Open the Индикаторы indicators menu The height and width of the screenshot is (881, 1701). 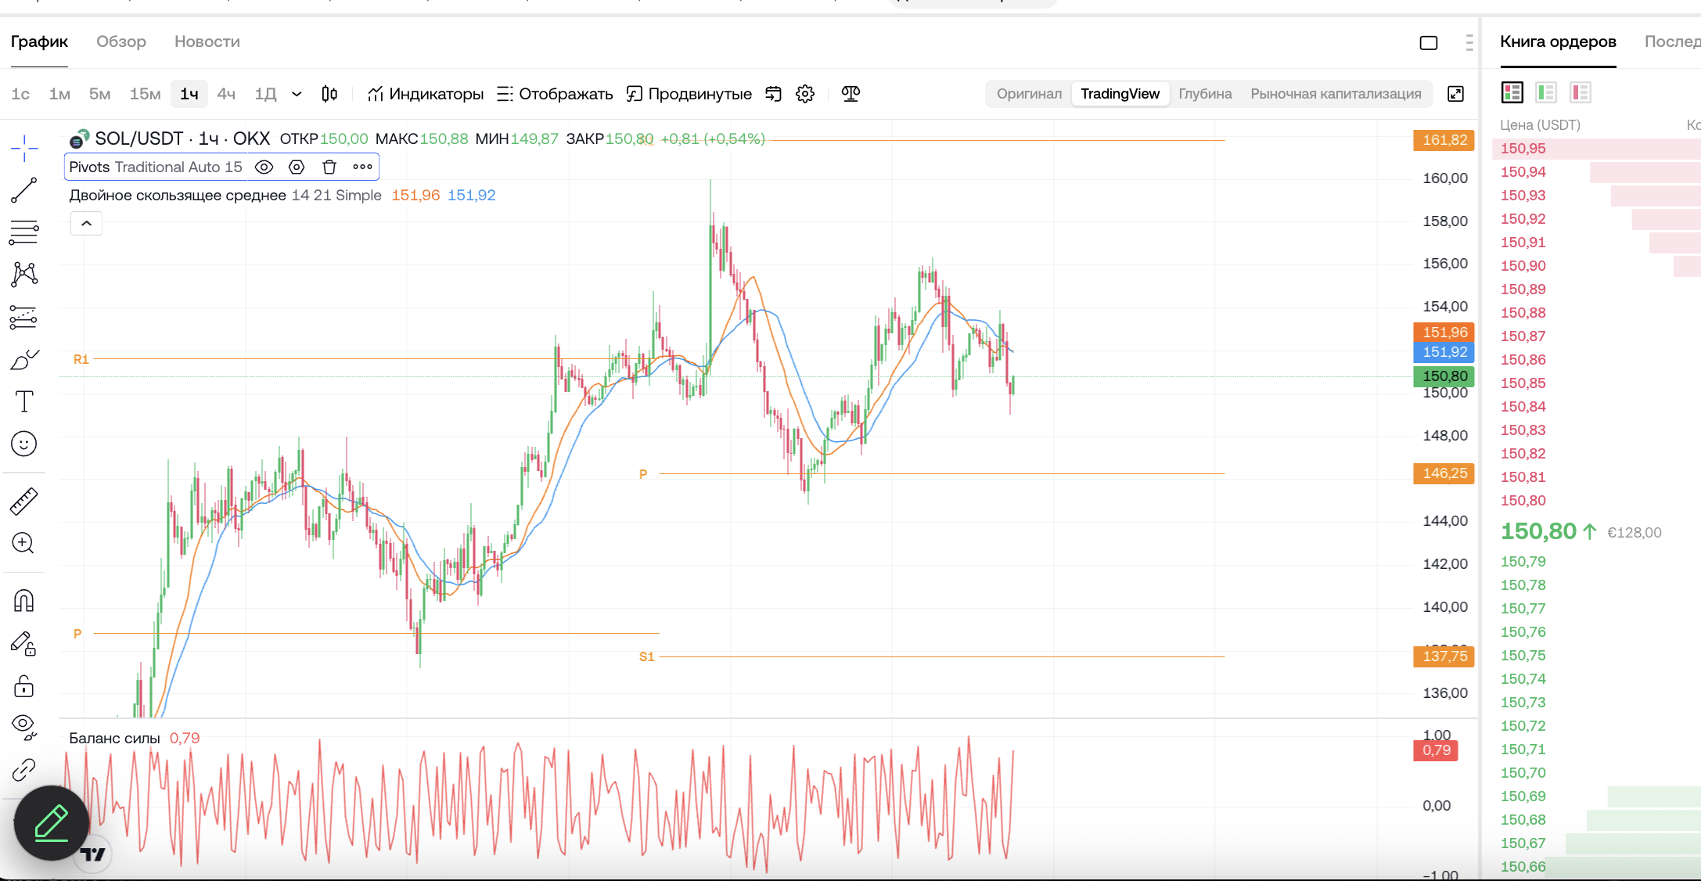[x=426, y=94]
